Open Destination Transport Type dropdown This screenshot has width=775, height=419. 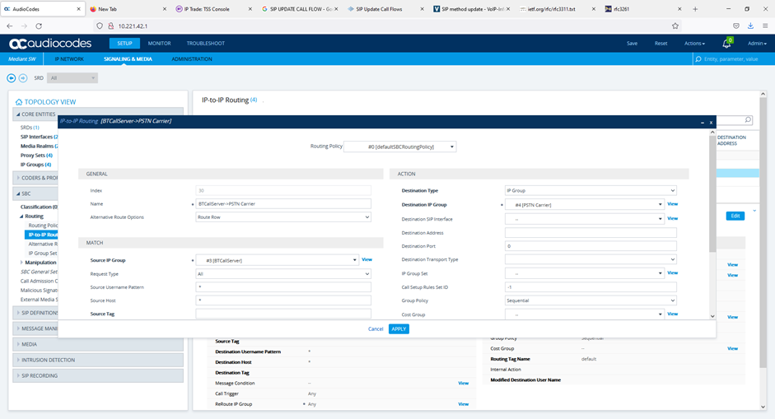[591, 259]
